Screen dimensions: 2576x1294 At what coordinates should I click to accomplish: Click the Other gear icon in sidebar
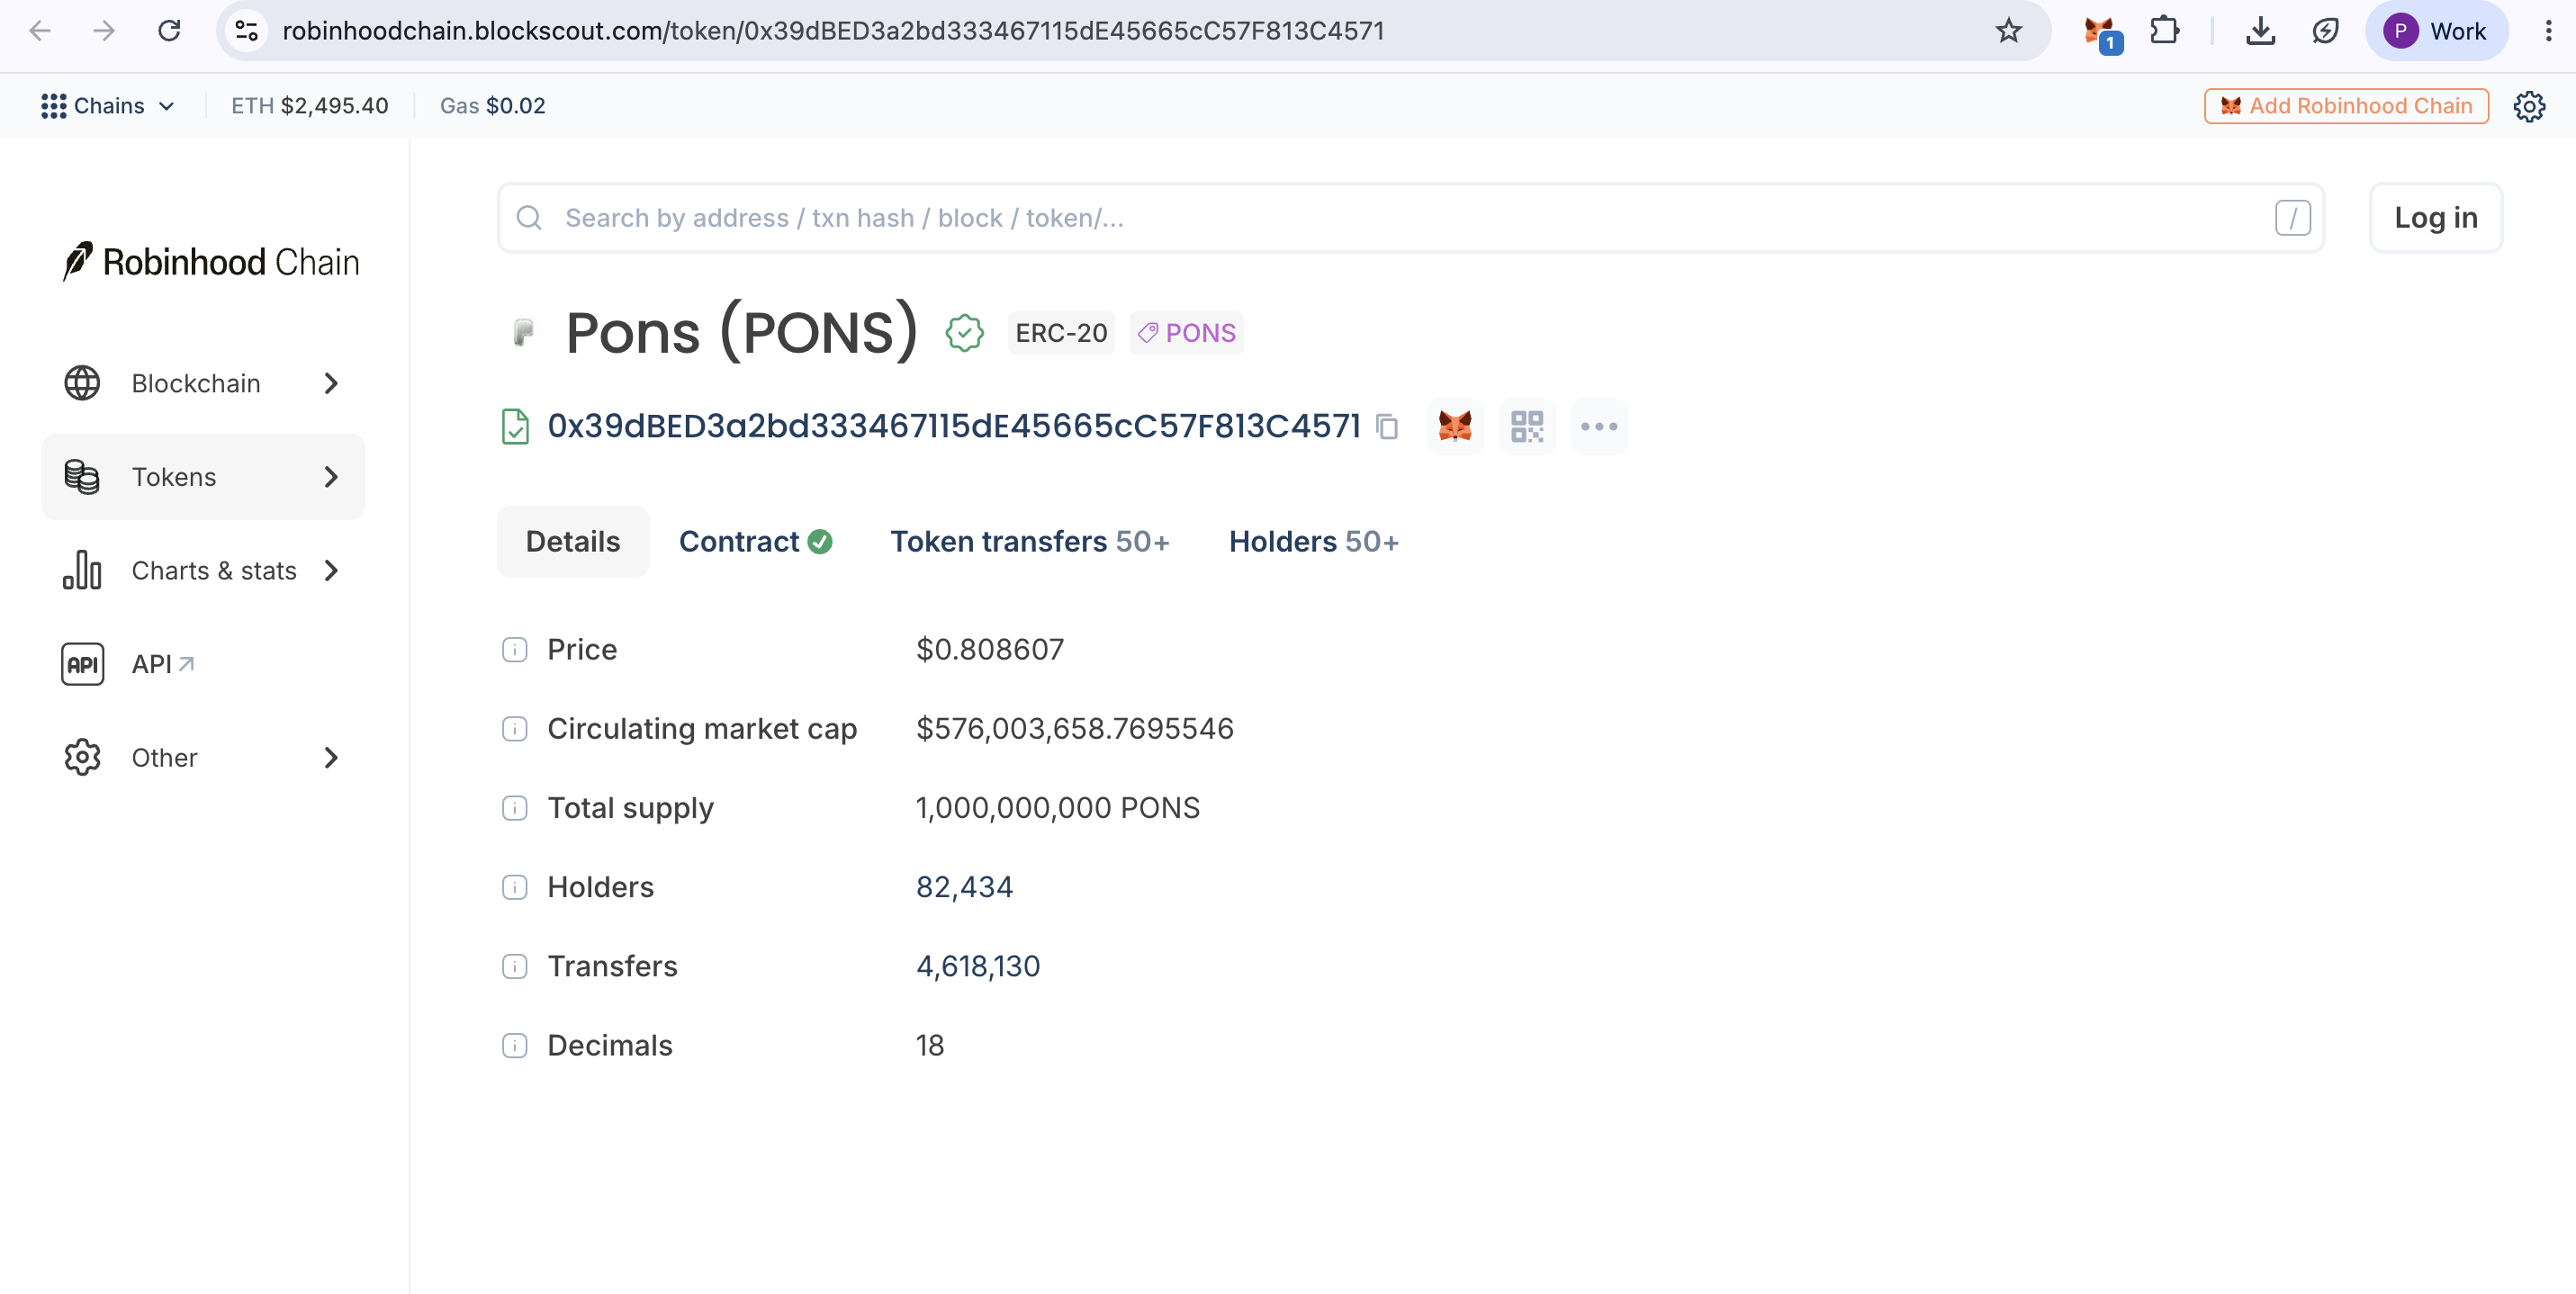[x=82, y=757]
